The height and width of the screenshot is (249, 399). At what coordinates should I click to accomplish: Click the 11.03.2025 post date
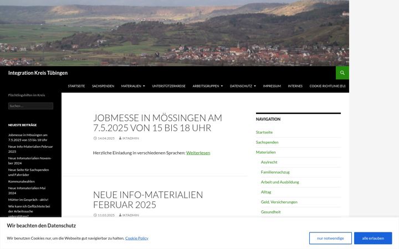(x=106, y=215)
